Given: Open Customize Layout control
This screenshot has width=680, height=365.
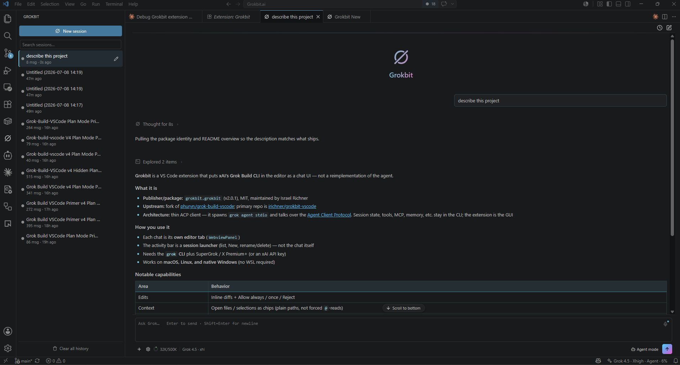Looking at the screenshot, I should [600, 4].
